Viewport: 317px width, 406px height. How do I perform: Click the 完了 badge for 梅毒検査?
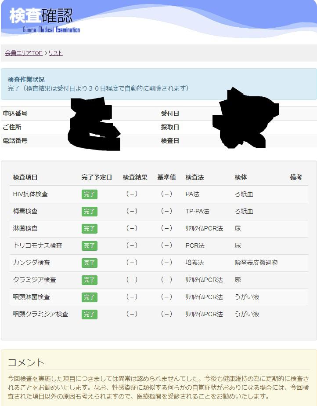(x=90, y=211)
